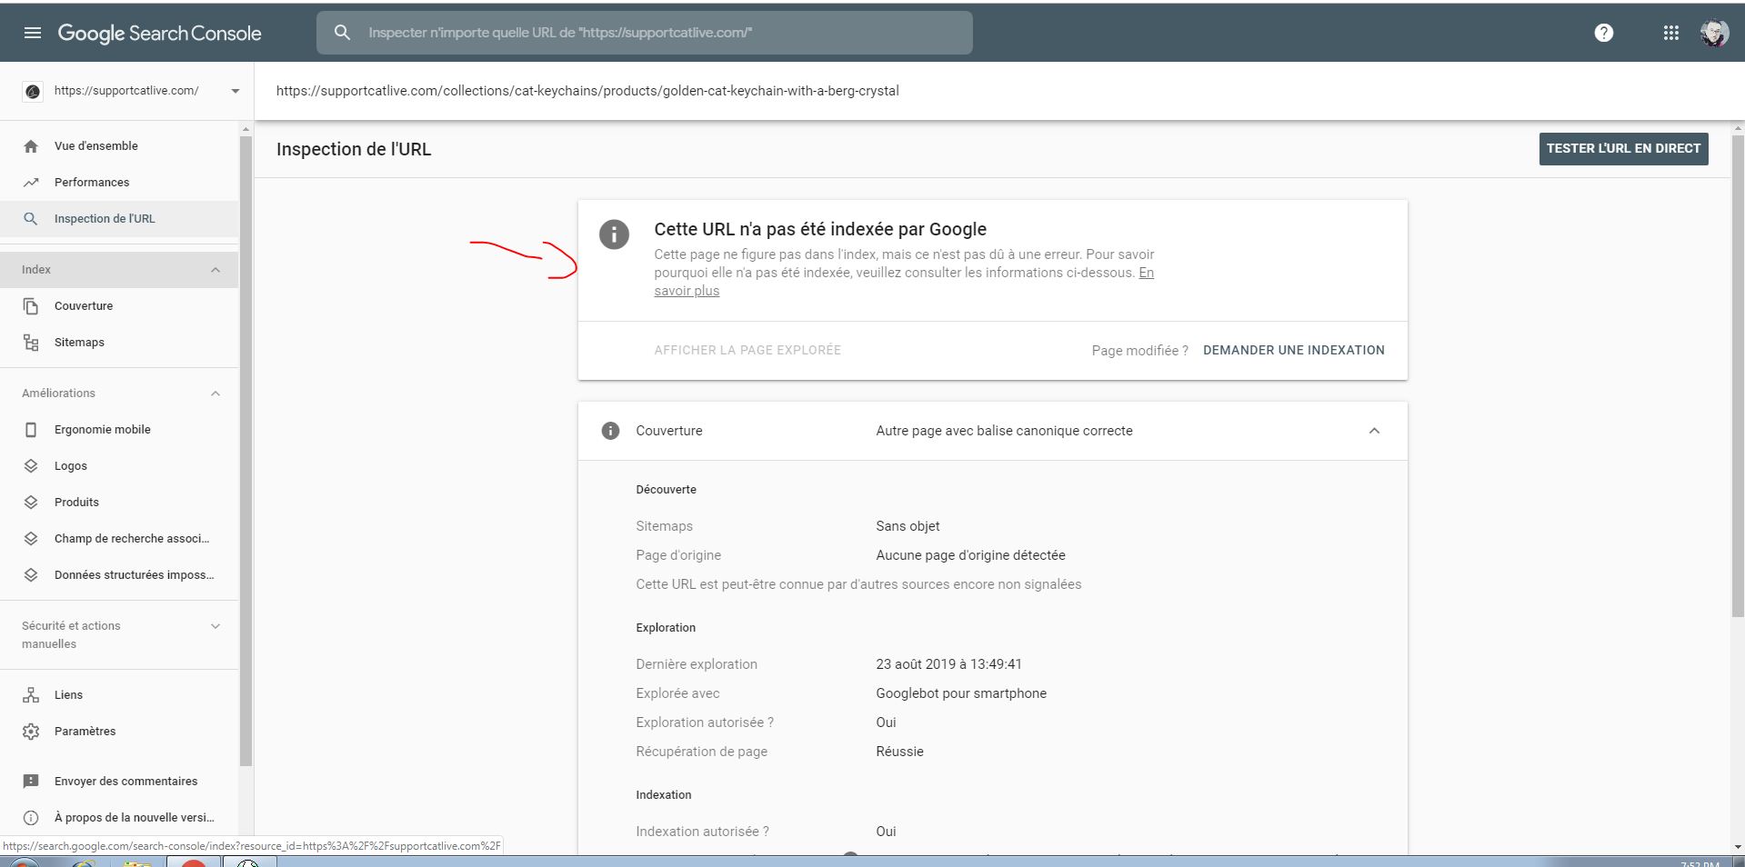Open the account profile avatar
The image size is (1745, 867).
(1715, 33)
